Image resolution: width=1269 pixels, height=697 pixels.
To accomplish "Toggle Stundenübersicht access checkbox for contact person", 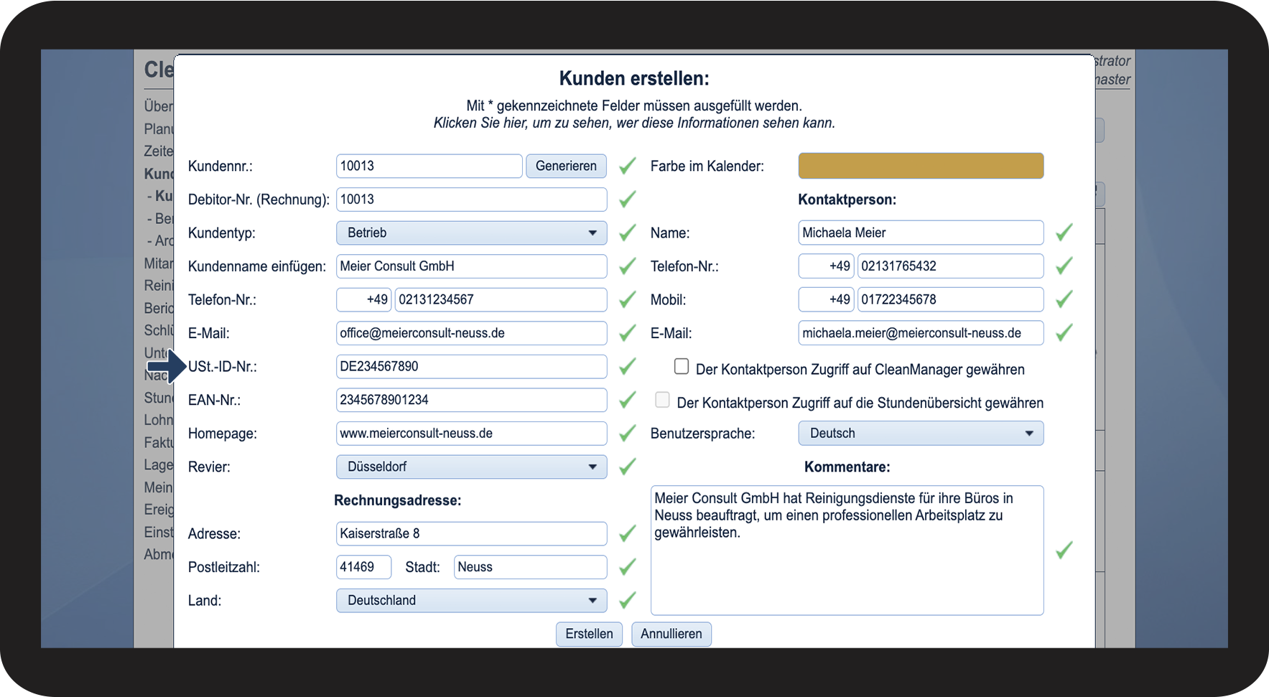I will (x=663, y=400).
